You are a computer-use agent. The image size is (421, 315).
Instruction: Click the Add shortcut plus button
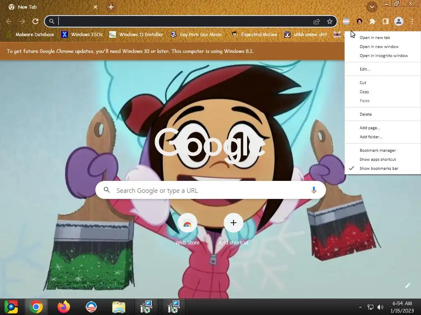234,223
